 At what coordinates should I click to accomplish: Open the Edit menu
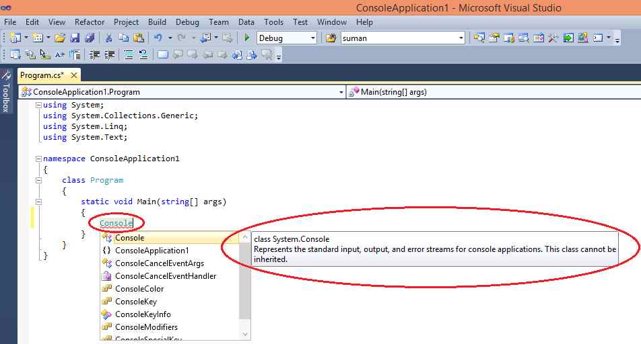click(x=32, y=22)
